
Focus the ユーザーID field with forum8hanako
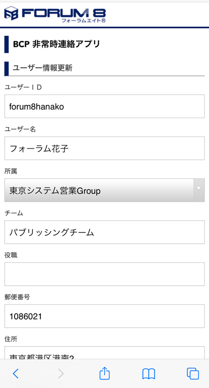point(104,106)
